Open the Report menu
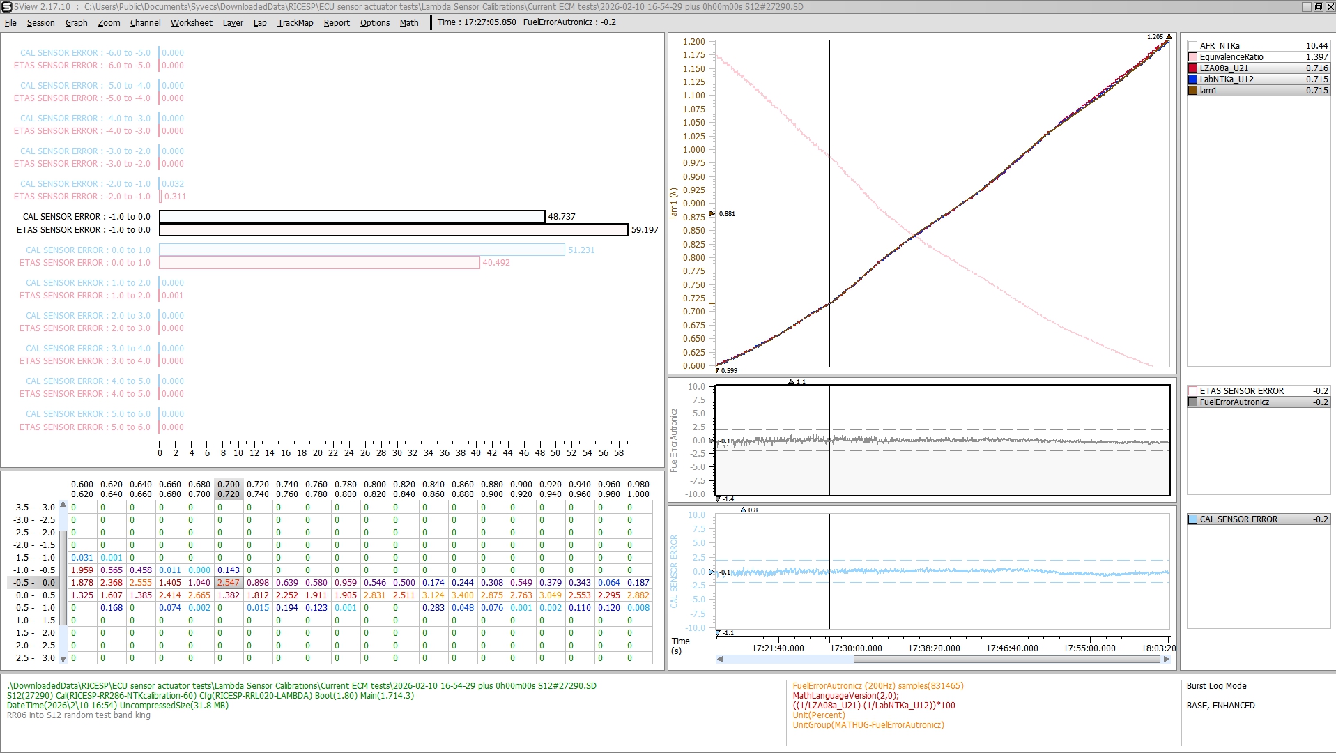Screen dimensions: 1336x753 (336, 22)
